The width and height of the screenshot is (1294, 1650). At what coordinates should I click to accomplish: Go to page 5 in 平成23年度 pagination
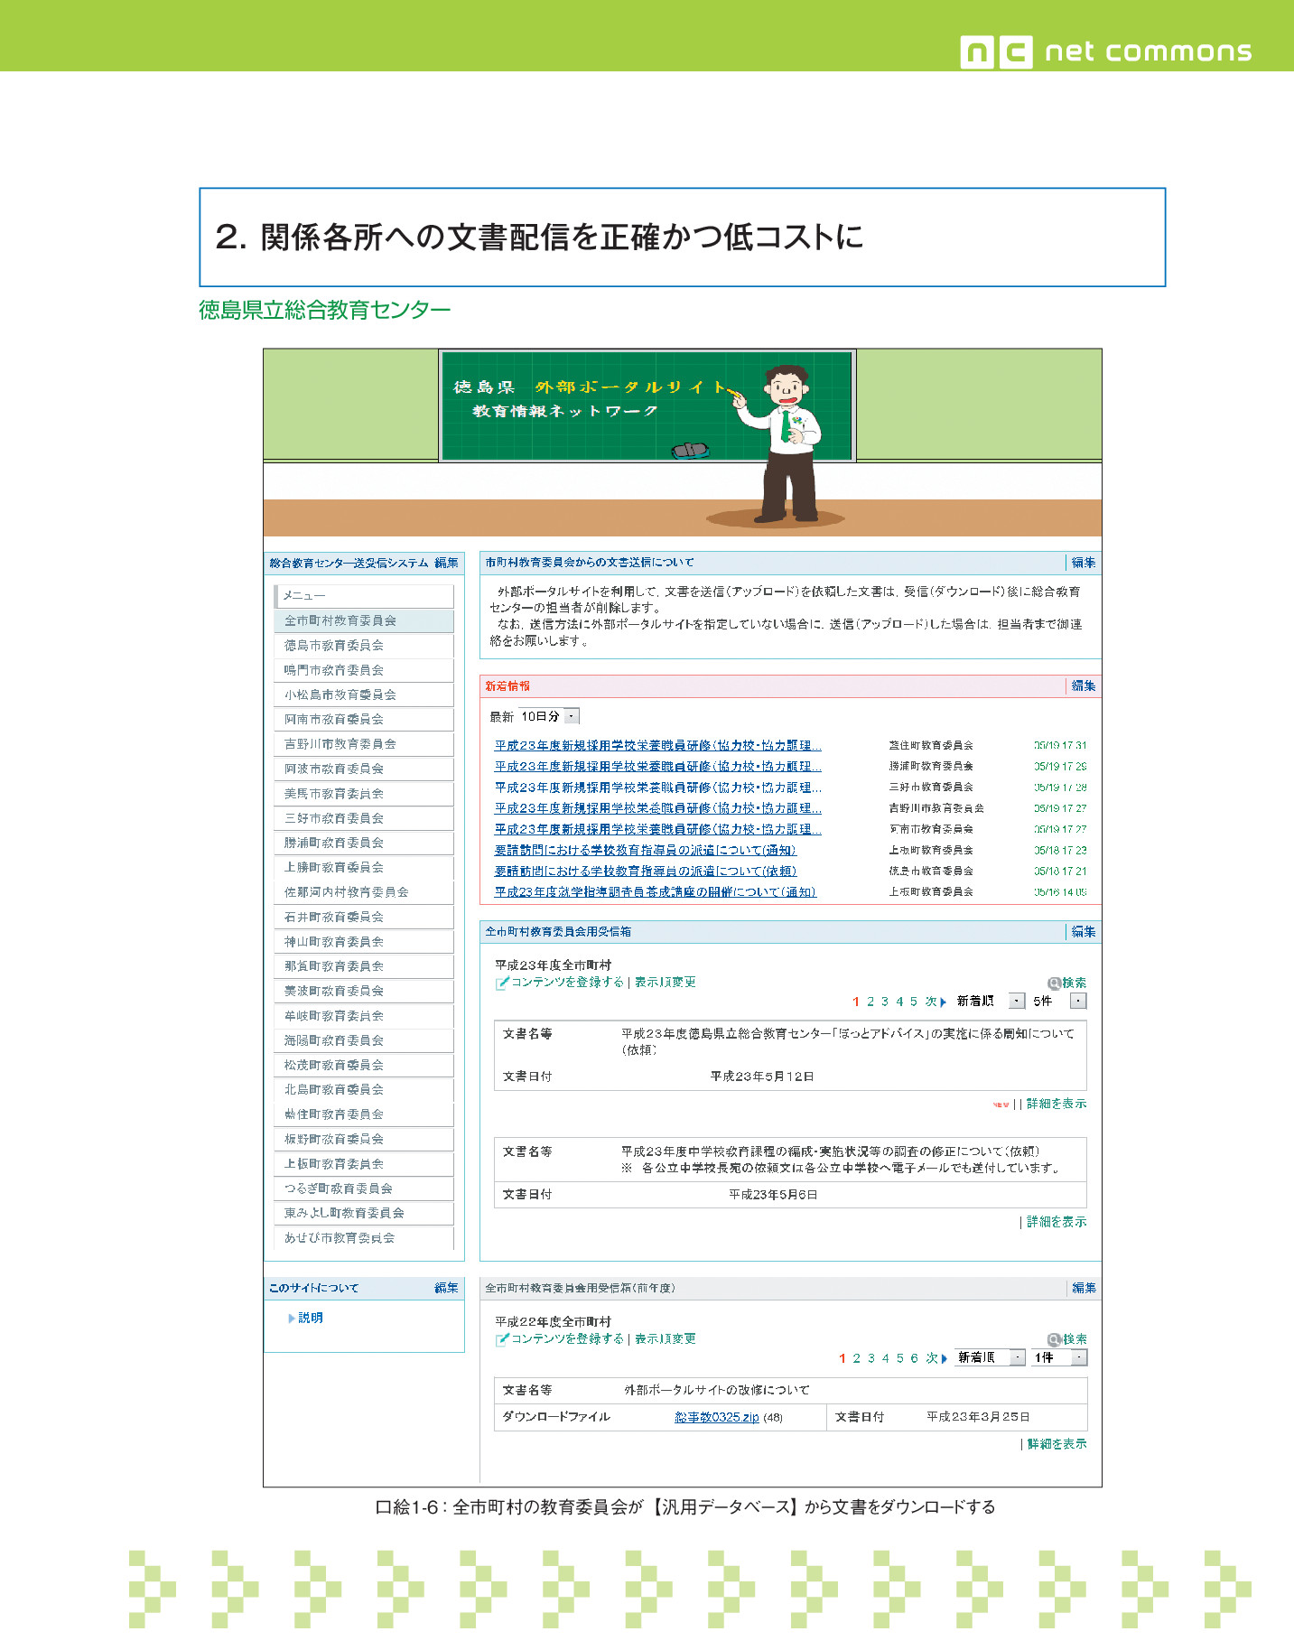click(914, 1002)
